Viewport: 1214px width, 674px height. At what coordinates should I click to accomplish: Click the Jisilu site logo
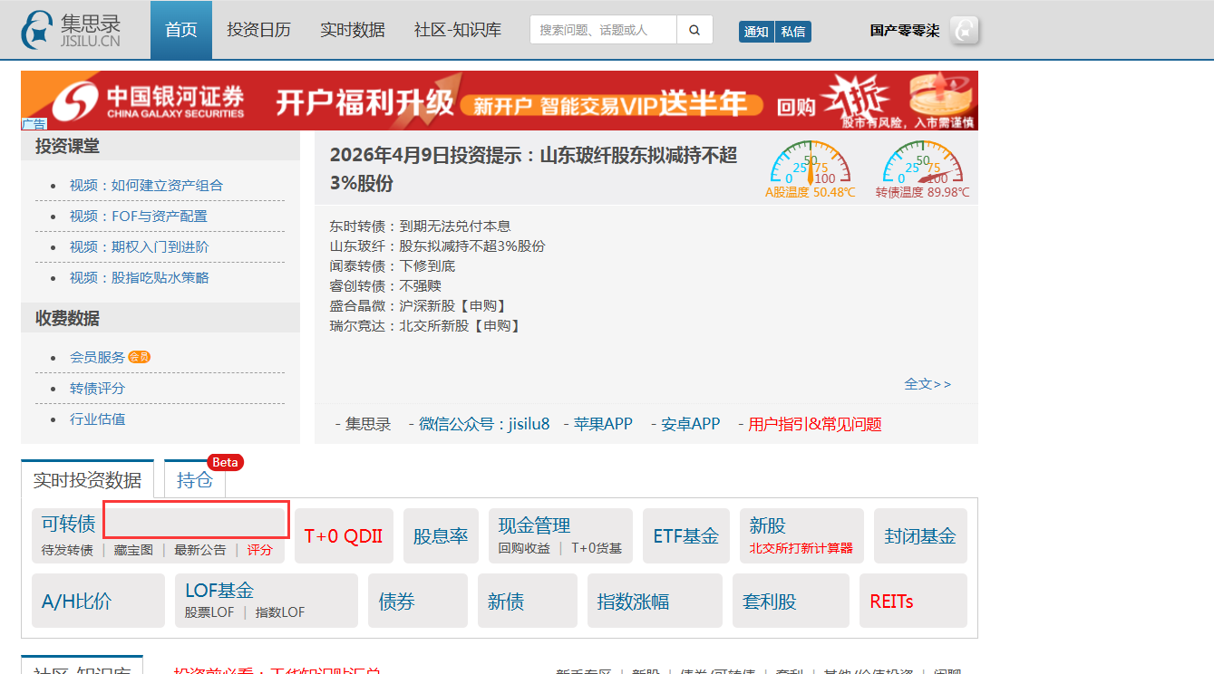tap(71, 30)
